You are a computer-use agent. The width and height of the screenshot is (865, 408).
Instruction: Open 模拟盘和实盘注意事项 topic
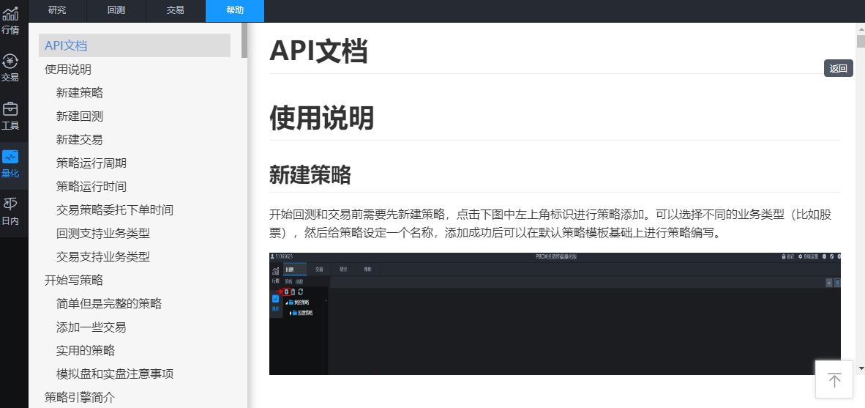tap(115, 374)
